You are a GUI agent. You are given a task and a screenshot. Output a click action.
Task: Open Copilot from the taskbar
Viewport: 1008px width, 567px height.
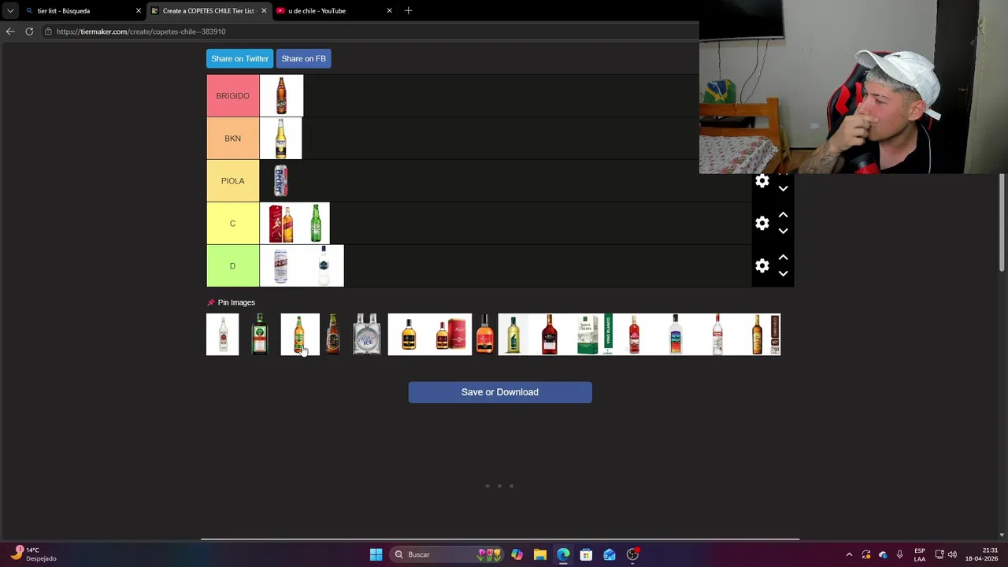click(x=517, y=554)
